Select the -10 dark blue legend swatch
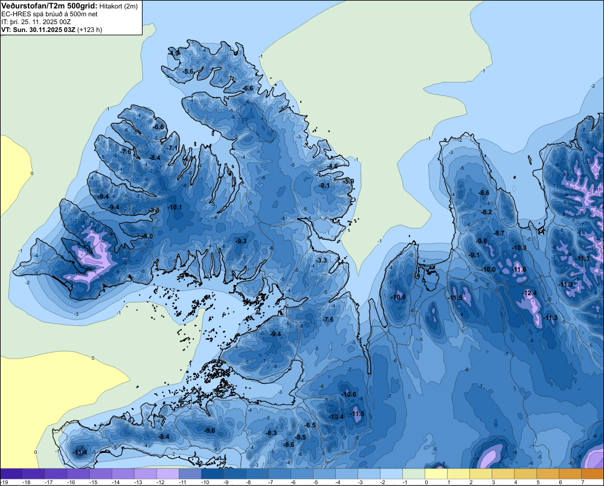 coord(213,474)
